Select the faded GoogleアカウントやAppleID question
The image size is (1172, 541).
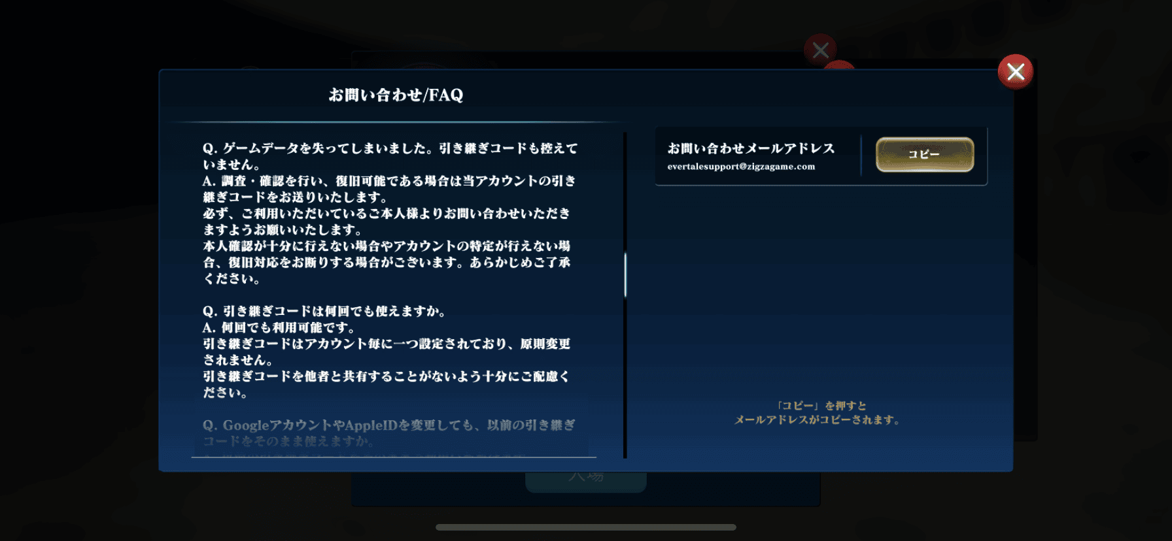(389, 433)
